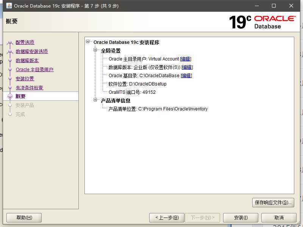The image size is (303, 227).
Task: Click the Oracle Database 19c 安装程序 root label
Action: (x=127, y=42)
